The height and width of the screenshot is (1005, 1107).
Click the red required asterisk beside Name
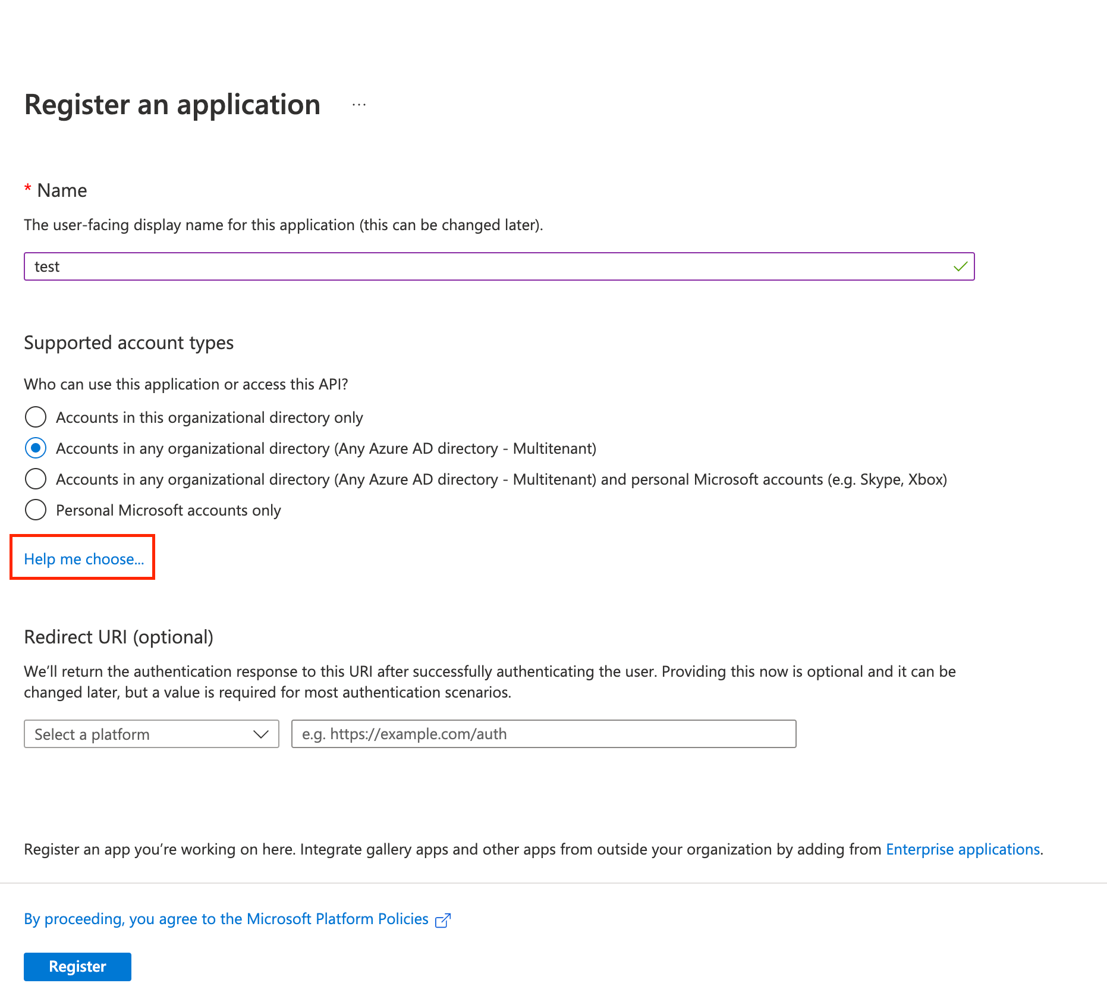(27, 190)
